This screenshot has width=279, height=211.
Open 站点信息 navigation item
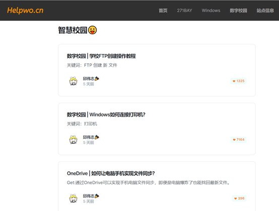[x=265, y=11]
